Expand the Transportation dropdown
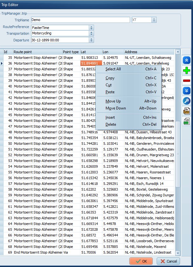193x267 pixels. tap(92, 33)
